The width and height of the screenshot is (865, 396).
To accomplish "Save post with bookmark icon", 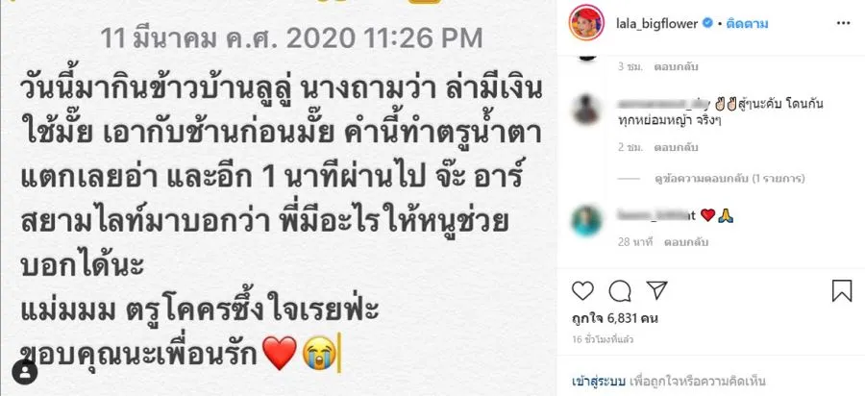I will click(x=842, y=290).
